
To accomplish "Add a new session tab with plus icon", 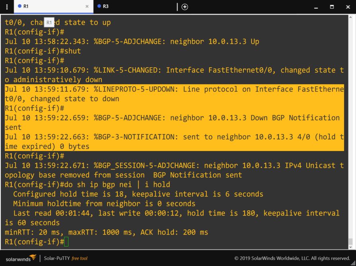I will point(185,7).
